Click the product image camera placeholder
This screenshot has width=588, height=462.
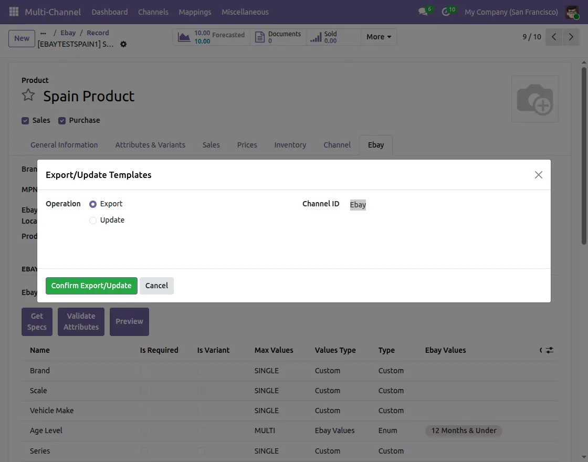click(x=535, y=99)
